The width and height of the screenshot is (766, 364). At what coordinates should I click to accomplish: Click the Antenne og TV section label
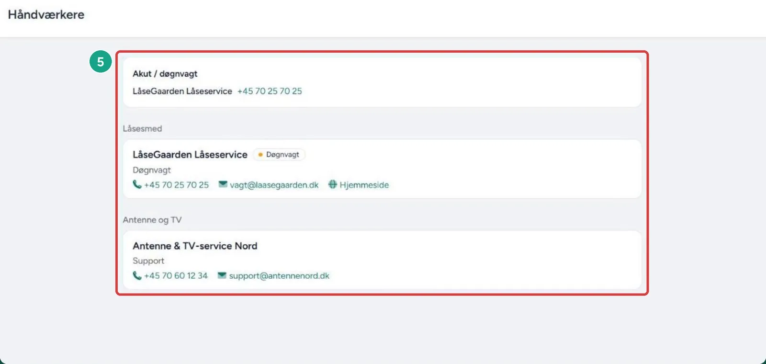(x=152, y=220)
